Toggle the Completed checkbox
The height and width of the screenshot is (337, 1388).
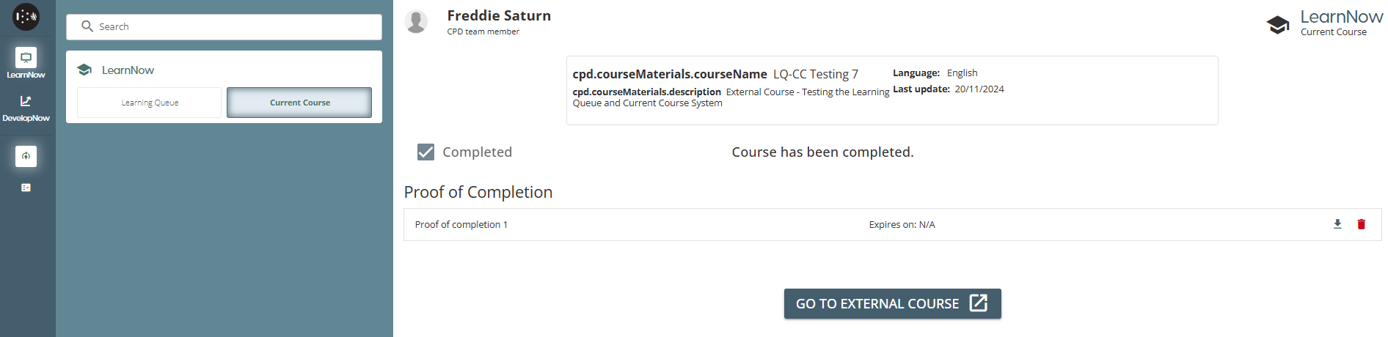pyautogui.click(x=425, y=152)
